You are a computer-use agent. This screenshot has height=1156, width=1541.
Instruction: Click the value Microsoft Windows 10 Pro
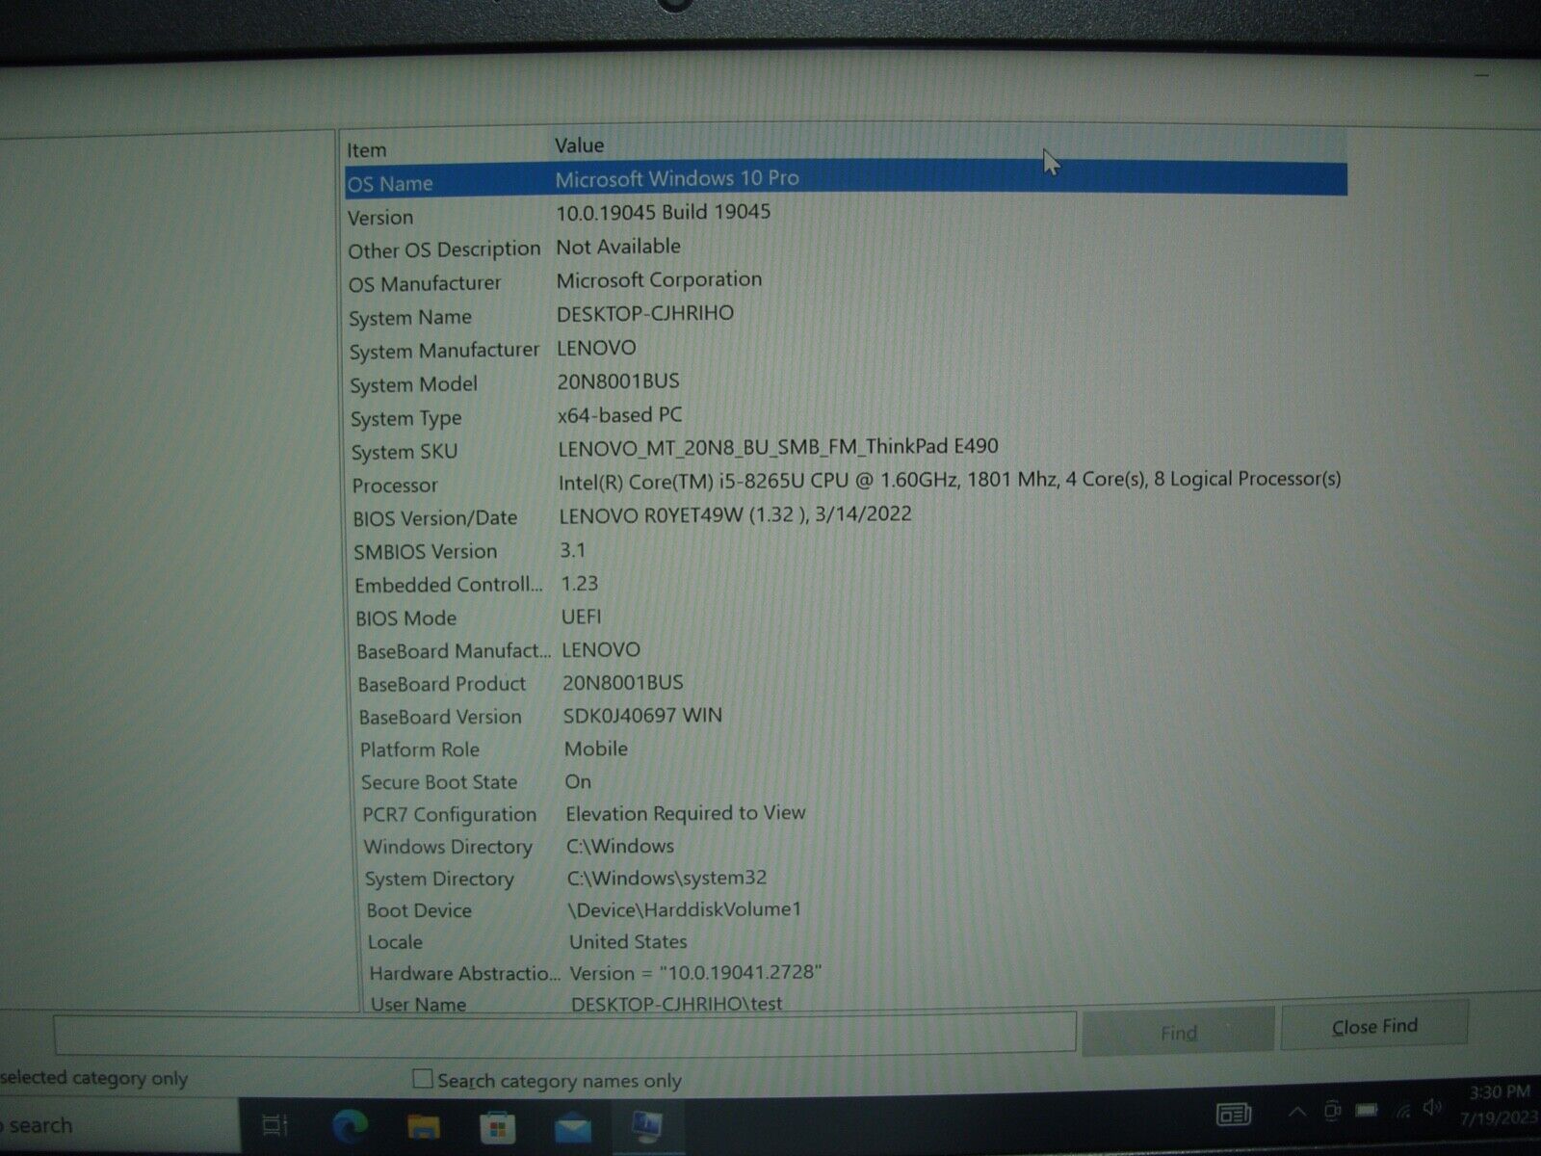tap(677, 178)
